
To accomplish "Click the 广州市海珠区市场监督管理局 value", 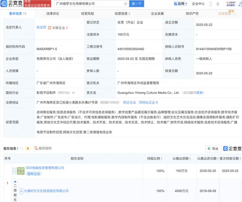I will coord(138,83).
